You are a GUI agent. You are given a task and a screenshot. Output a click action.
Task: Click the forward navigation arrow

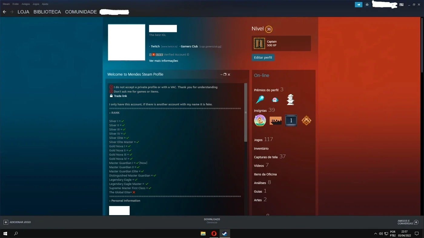point(12,12)
